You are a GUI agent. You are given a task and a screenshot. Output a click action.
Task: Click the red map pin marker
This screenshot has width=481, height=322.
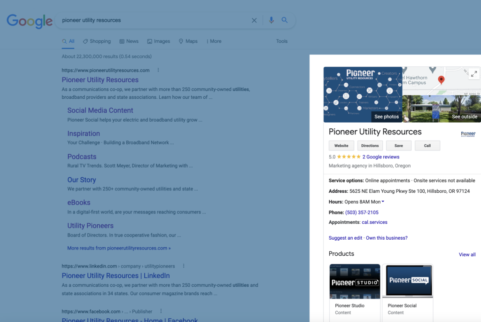coord(441,80)
